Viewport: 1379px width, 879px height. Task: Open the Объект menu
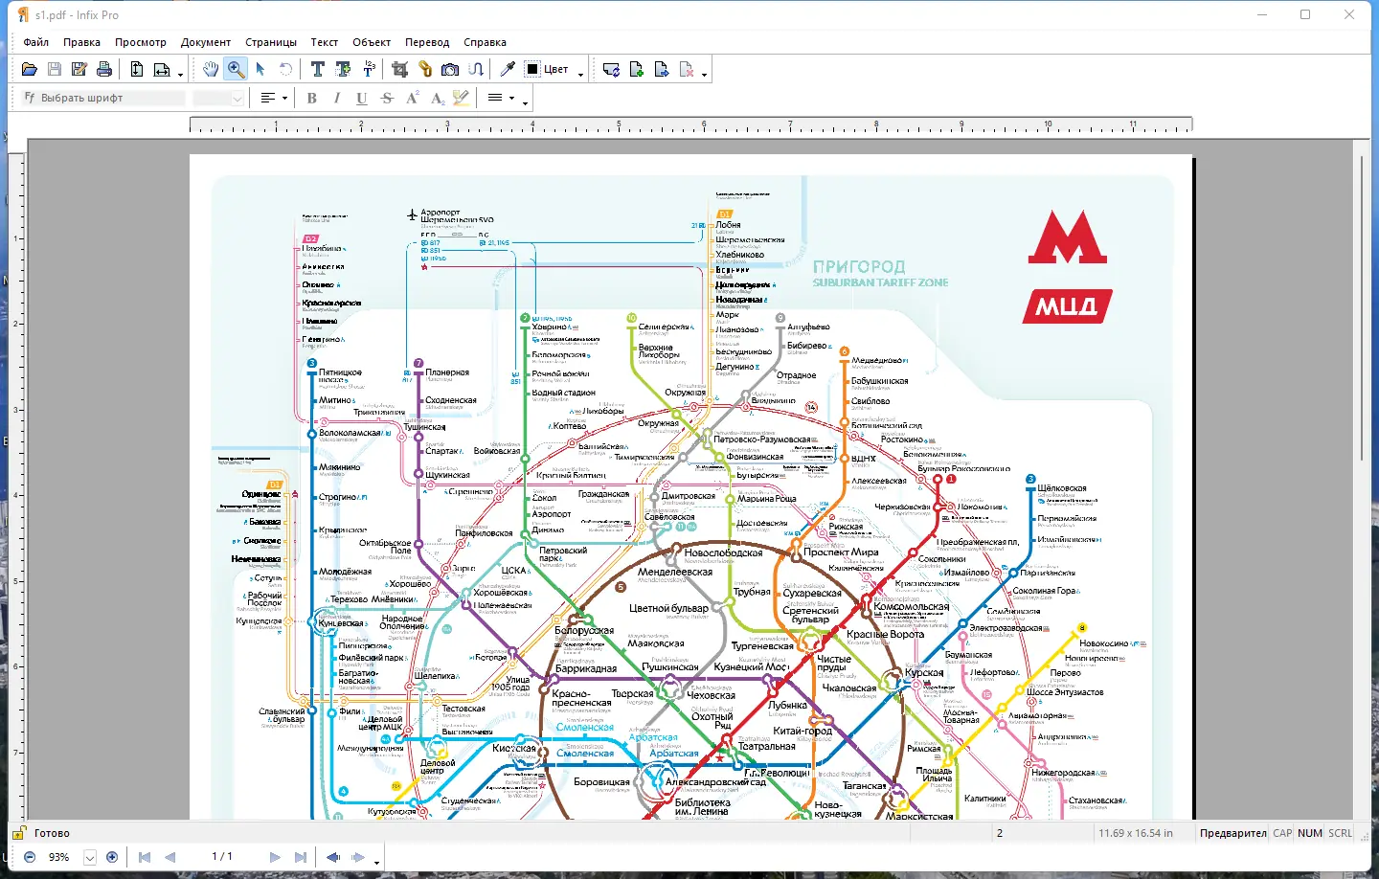(x=372, y=42)
